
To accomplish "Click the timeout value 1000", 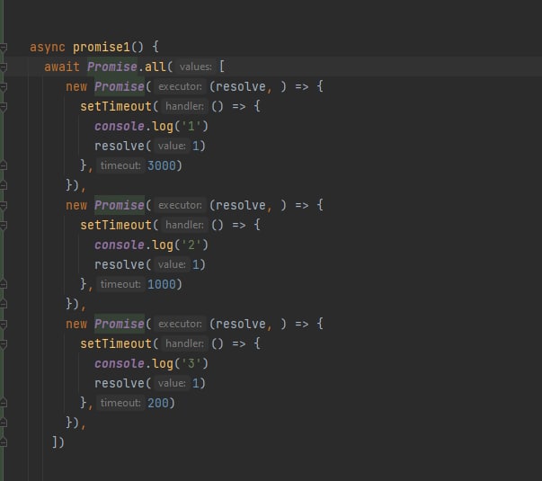I will point(162,284).
